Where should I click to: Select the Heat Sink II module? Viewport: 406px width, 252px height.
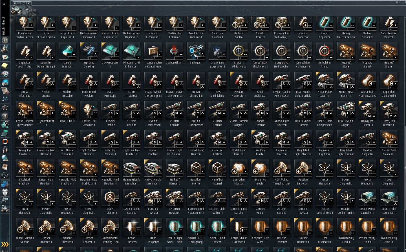pyautogui.click(x=67, y=114)
